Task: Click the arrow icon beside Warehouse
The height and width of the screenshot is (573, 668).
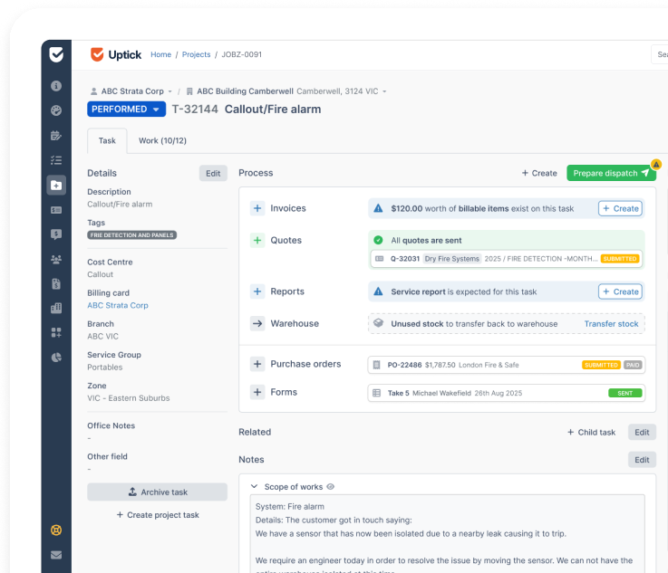Action: [x=257, y=323]
